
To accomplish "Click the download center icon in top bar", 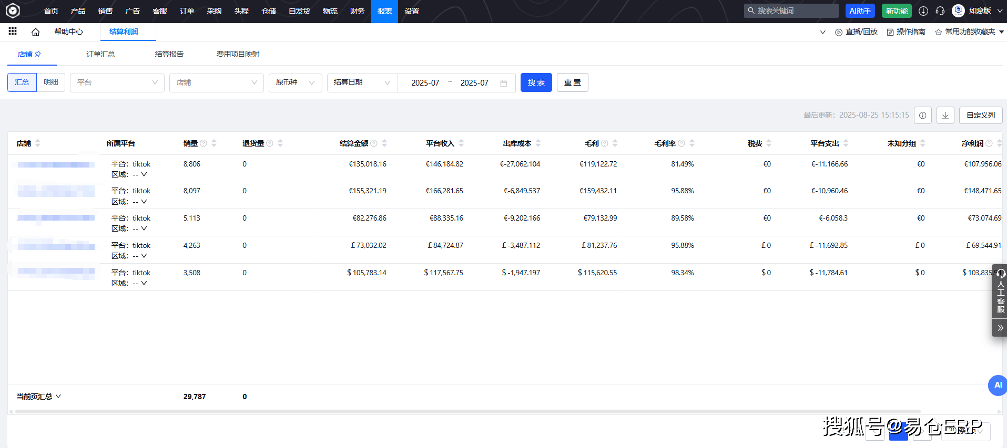I will 923,11.
